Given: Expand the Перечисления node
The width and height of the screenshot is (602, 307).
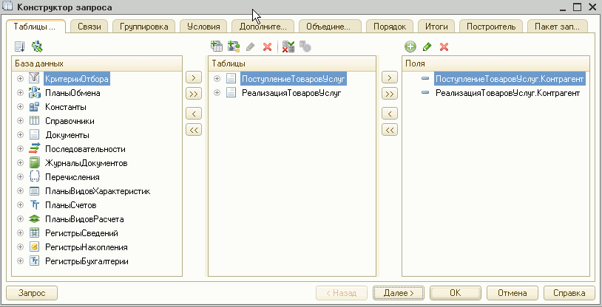Looking at the screenshot, I should click(x=21, y=177).
